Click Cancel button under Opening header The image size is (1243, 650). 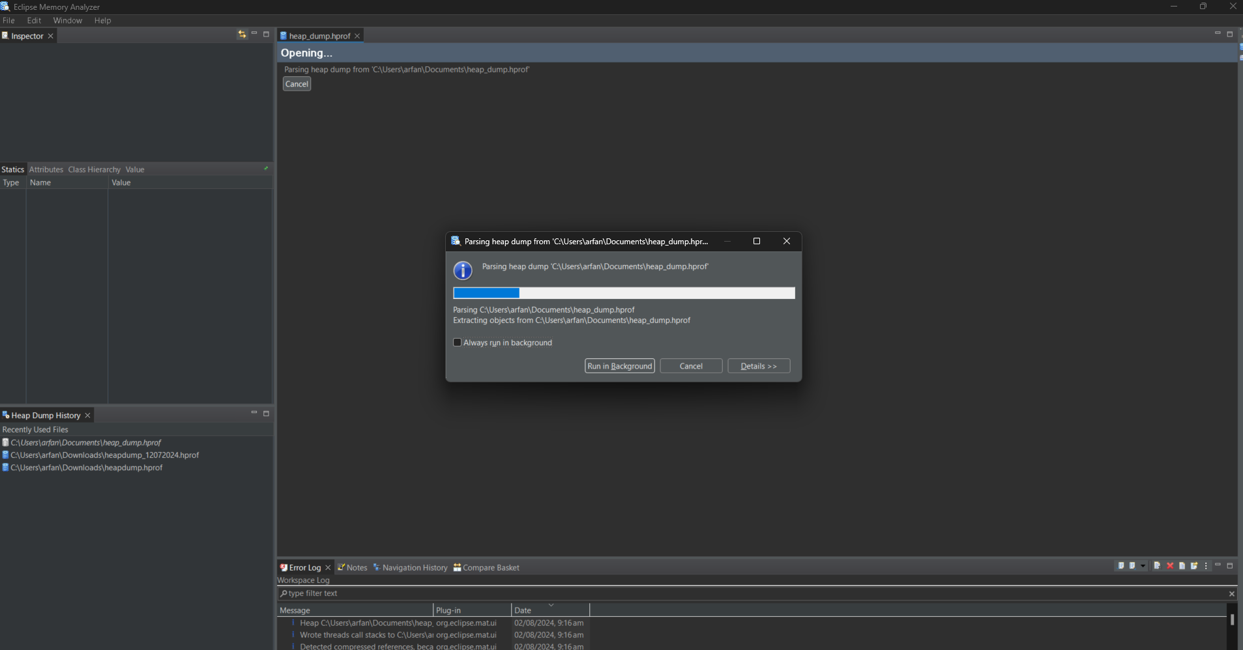(x=297, y=84)
